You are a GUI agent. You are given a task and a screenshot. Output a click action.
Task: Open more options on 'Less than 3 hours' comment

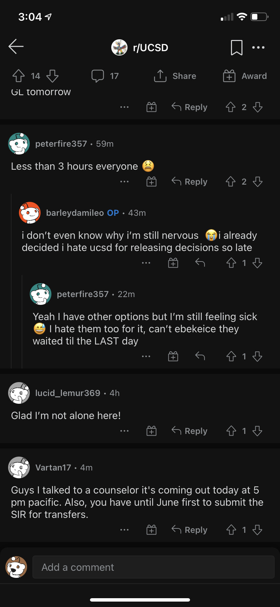point(124,182)
